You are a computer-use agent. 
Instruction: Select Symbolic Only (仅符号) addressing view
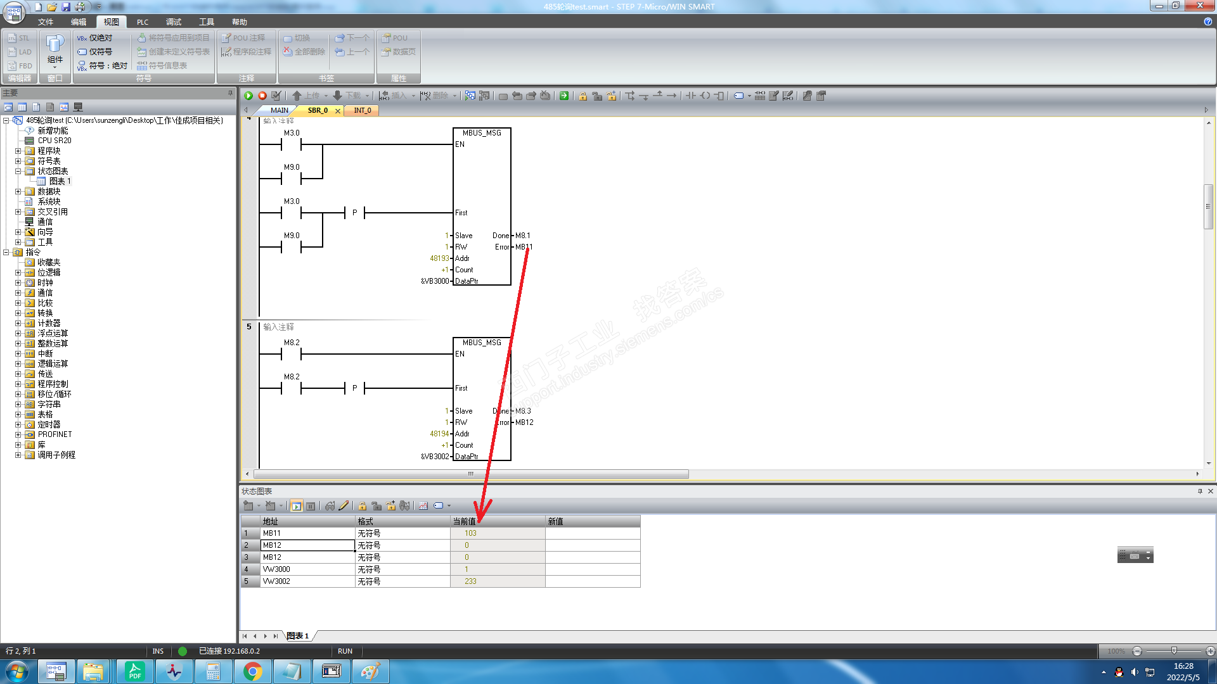pos(95,52)
